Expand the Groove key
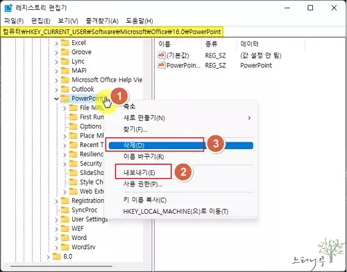 click(x=56, y=53)
